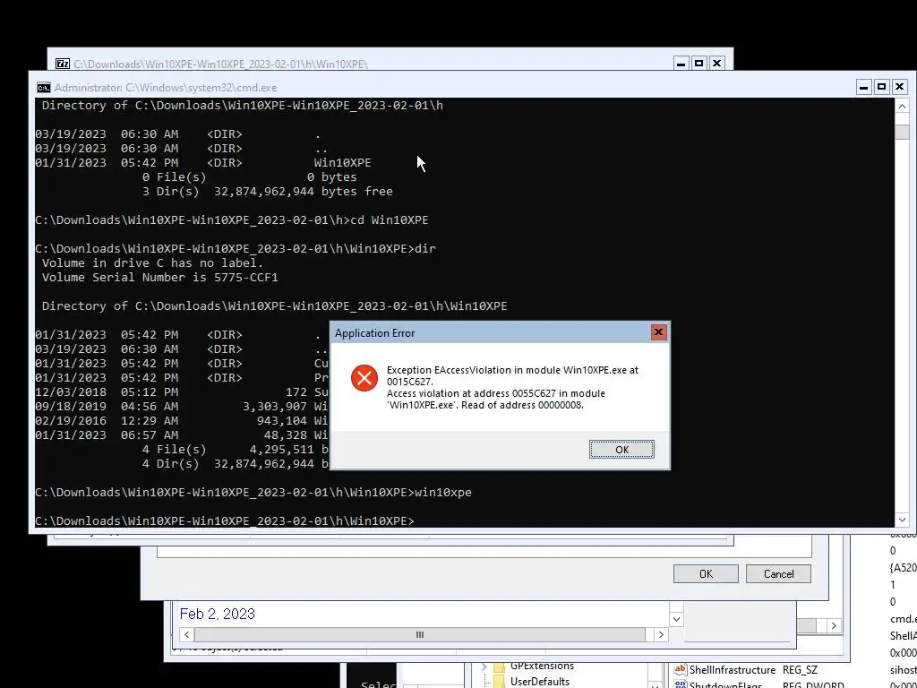Click the left arrow of the horizontal scrollbar under Feb 2, 2023
Viewport: 917px width, 688px height.
click(x=186, y=635)
